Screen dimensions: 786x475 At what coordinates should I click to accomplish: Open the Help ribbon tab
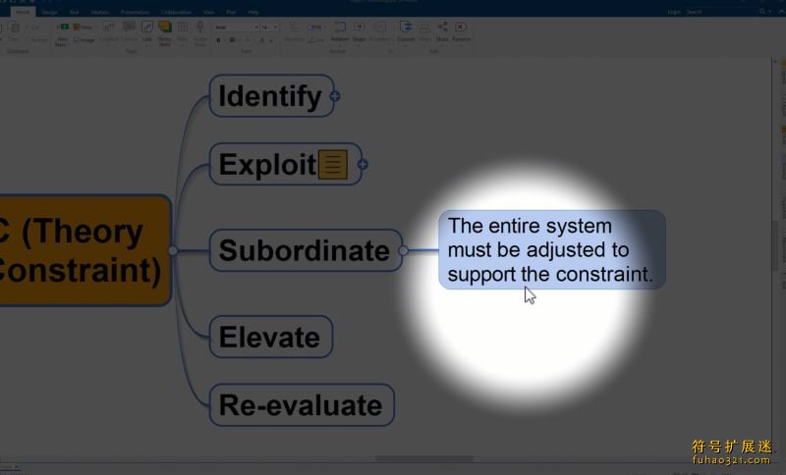coord(253,12)
